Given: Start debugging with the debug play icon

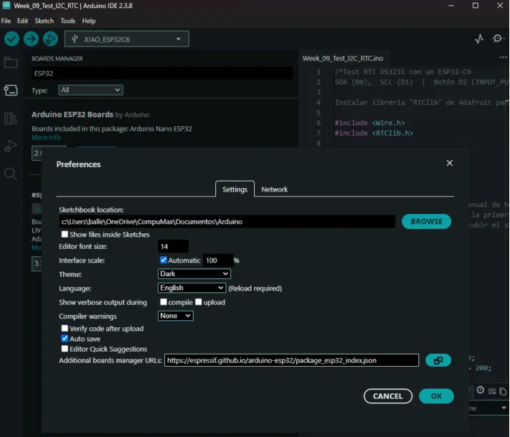Looking at the screenshot, I should (x=50, y=39).
